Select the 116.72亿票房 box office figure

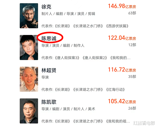[x=122, y=70]
